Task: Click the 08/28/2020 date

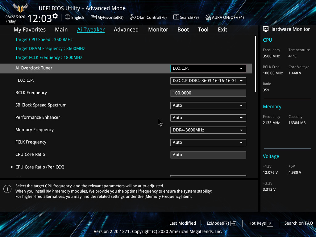Action: click(15, 17)
